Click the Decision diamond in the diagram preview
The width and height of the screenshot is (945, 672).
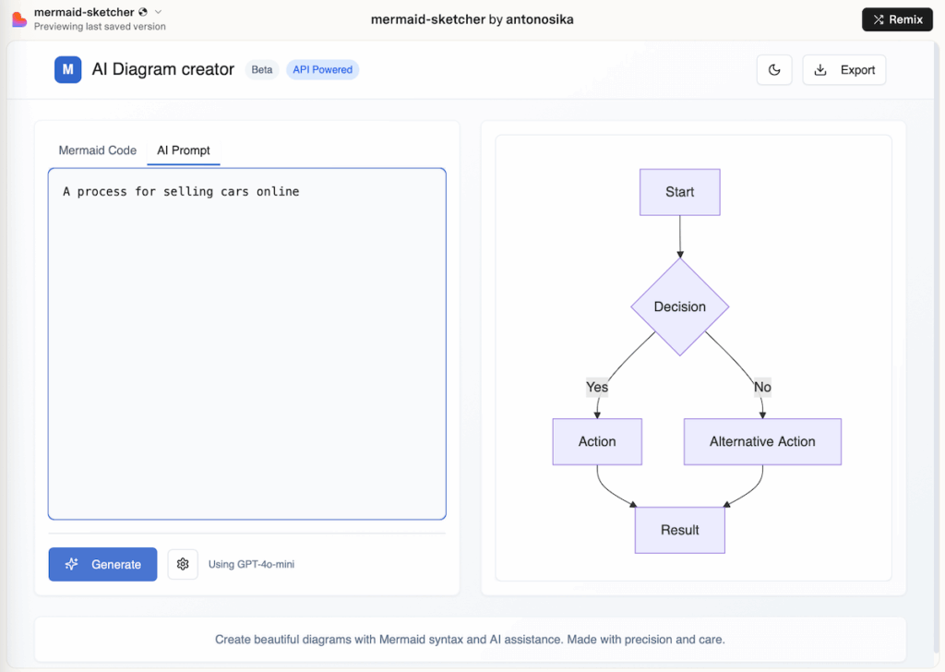coord(680,306)
